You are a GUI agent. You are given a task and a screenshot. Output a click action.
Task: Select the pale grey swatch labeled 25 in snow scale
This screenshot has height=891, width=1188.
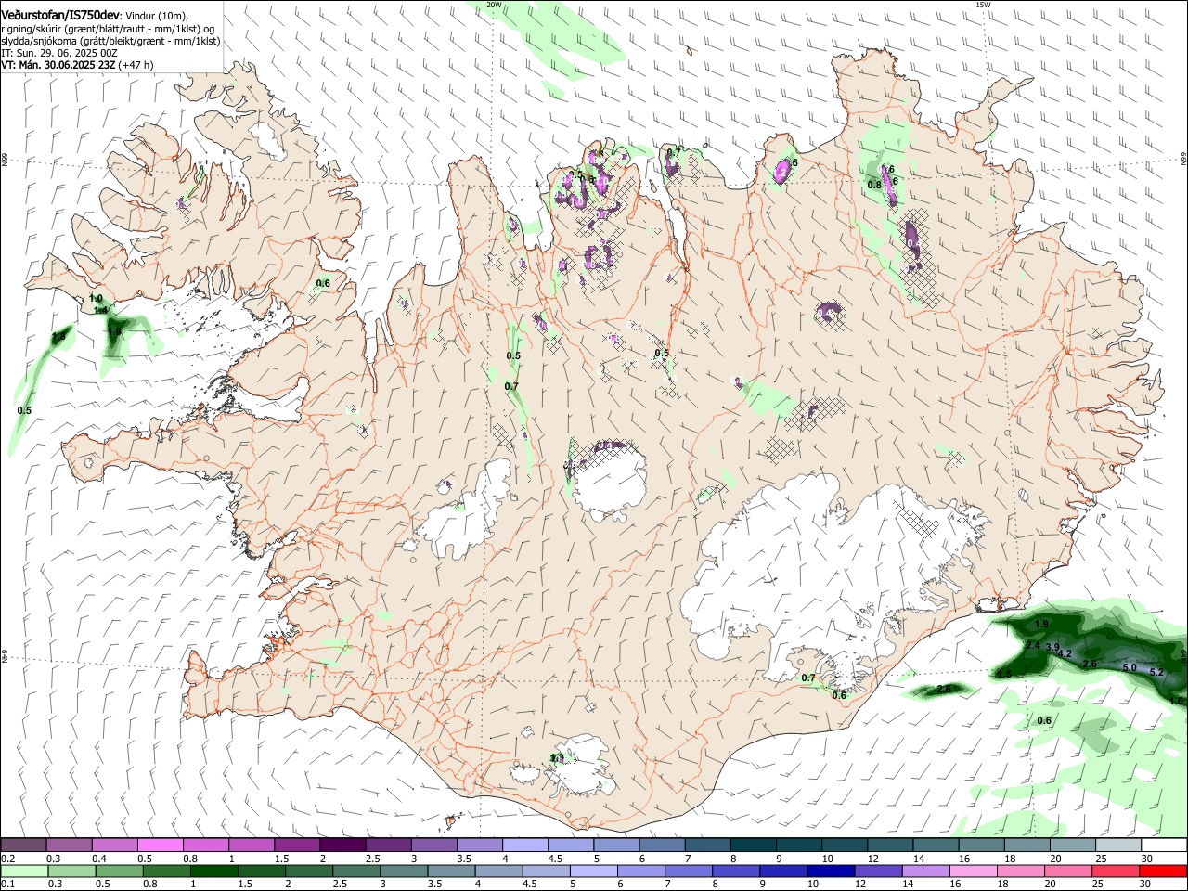(x=1119, y=846)
